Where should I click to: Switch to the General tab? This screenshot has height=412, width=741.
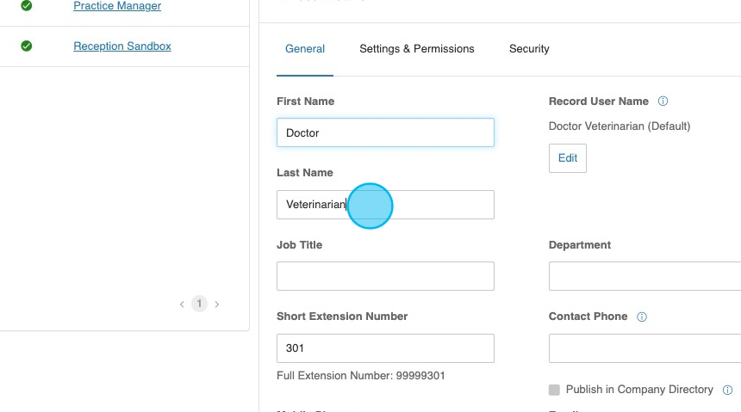pyautogui.click(x=305, y=49)
